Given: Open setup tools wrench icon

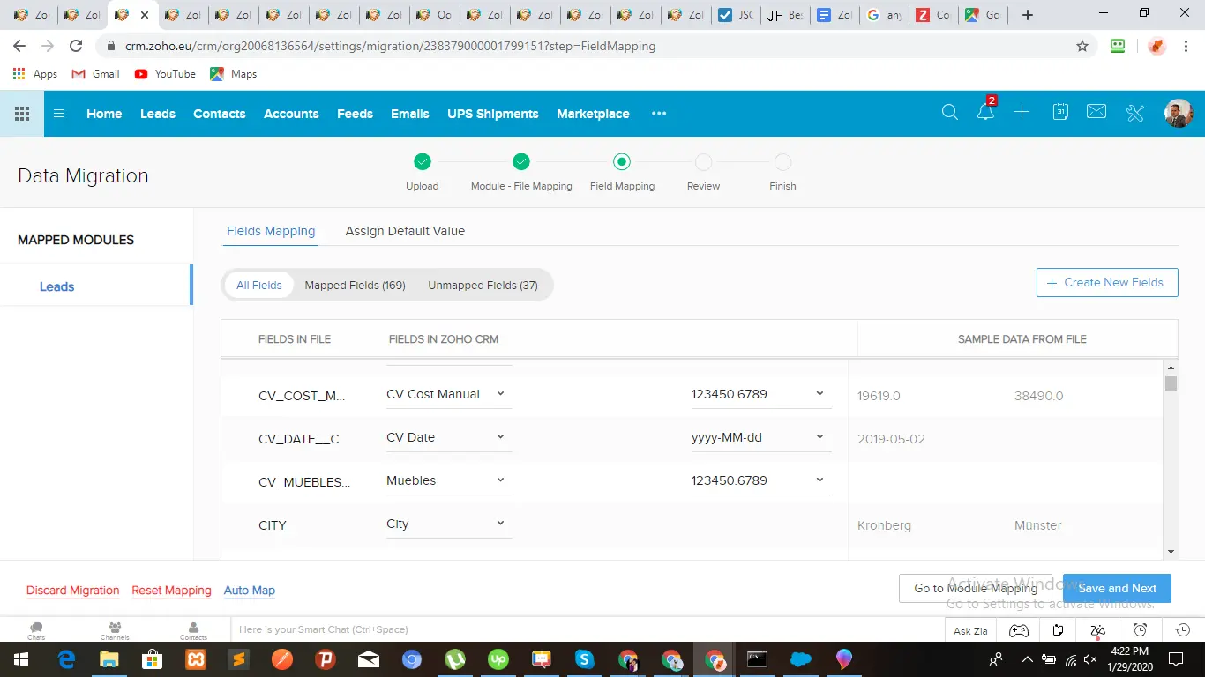Looking at the screenshot, I should 1134,113.
